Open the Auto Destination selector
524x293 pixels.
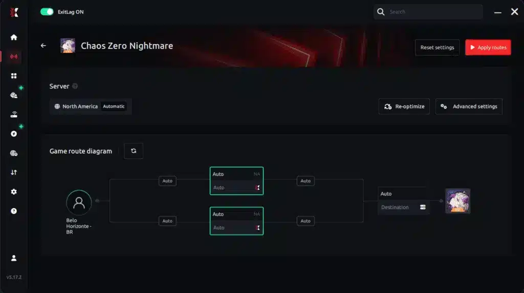403,201
